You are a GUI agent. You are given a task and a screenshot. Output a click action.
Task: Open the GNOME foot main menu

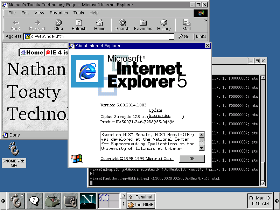[16, 201]
